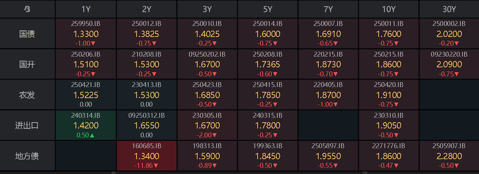Select the 2271776.IB local bond cell
Viewport: 479px width, 174px height.
[389, 156]
